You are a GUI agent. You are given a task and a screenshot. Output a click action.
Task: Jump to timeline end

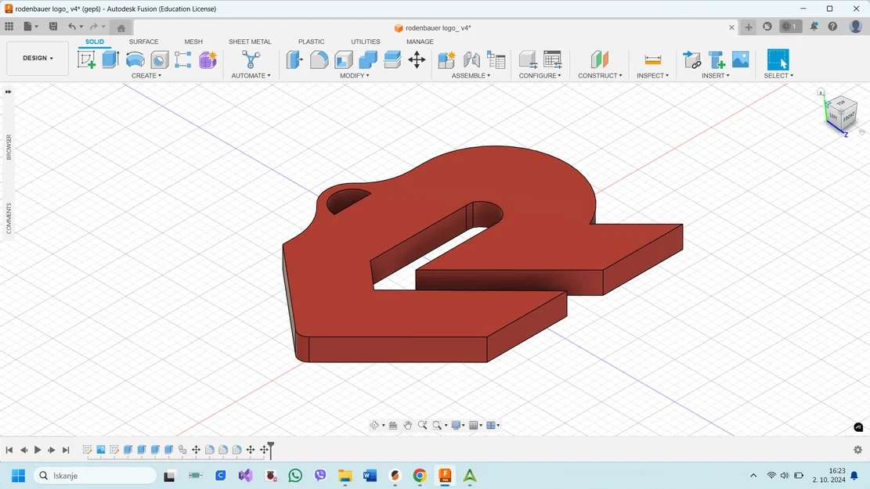pos(66,450)
